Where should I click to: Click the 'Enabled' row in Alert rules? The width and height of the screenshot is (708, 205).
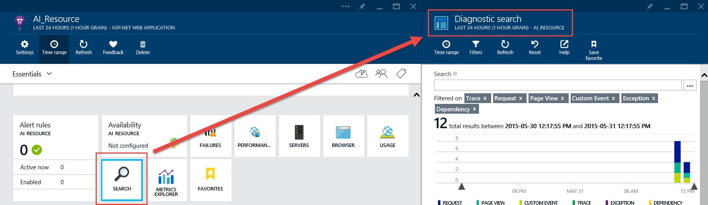click(x=55, y=182)
